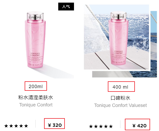
Task: Click the Lancôme cap on left bottle
Action: pos(35,16)
